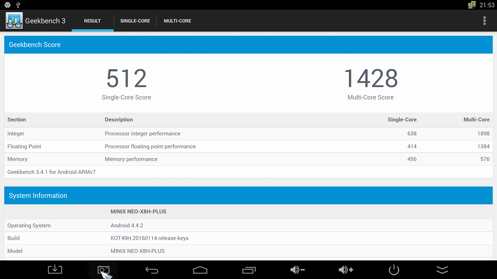Hide the navigation bar with chevron icon
Viewport: 497px width, 279px height.
point(442,270)
